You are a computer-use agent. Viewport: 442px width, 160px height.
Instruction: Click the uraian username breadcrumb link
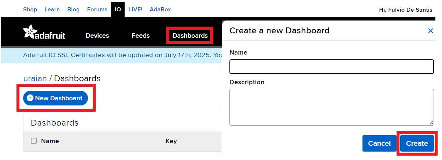point(35,78)
